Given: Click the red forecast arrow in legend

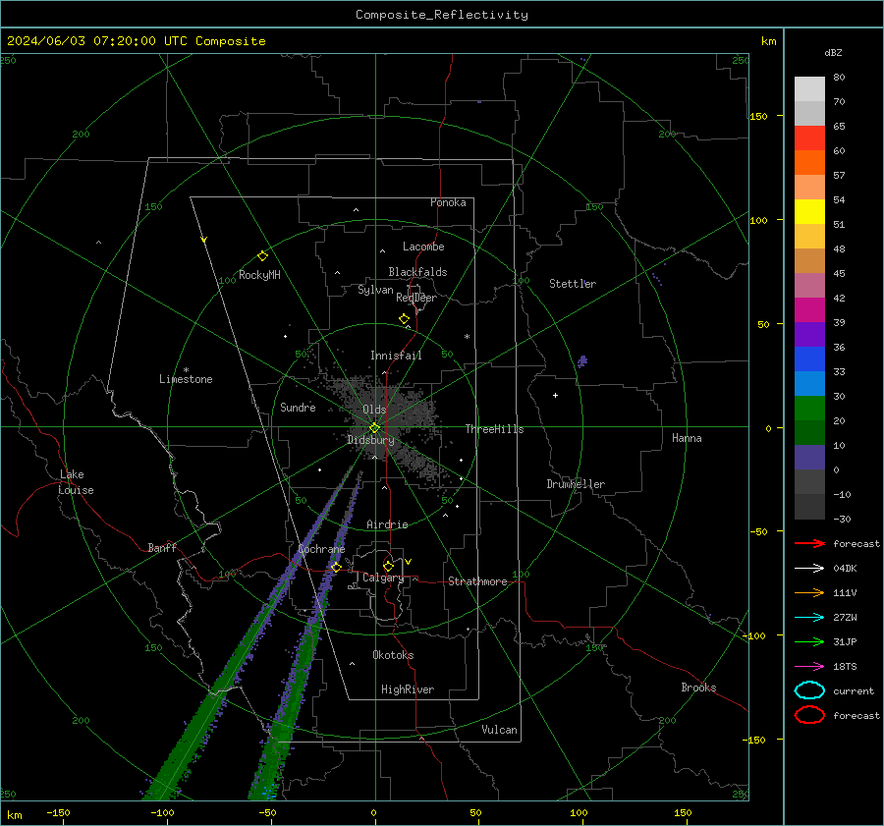Looking at the screenshot, I should tap(809, 543).
